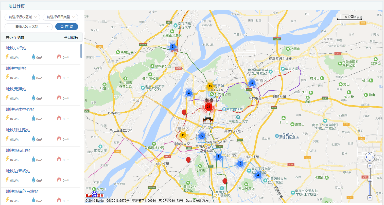Click the map zoom slider handle

[x=370, y=180]
